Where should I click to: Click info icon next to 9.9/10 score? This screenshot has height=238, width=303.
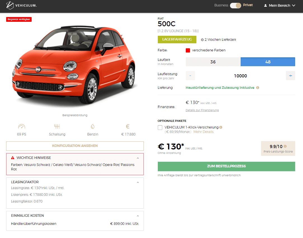tap(285, 146)
